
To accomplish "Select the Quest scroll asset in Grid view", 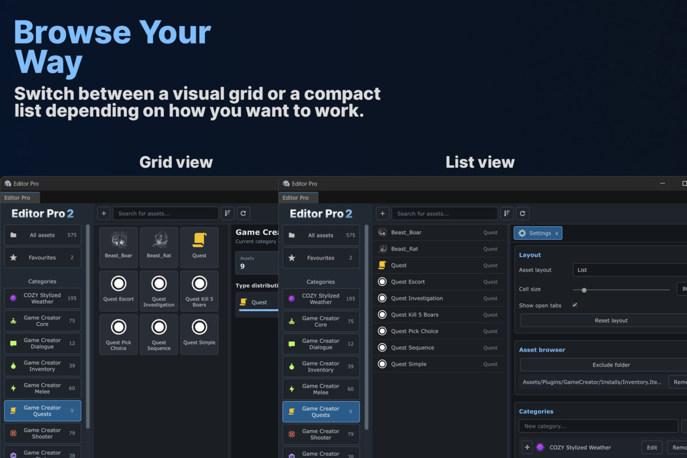I will (199, 247).
